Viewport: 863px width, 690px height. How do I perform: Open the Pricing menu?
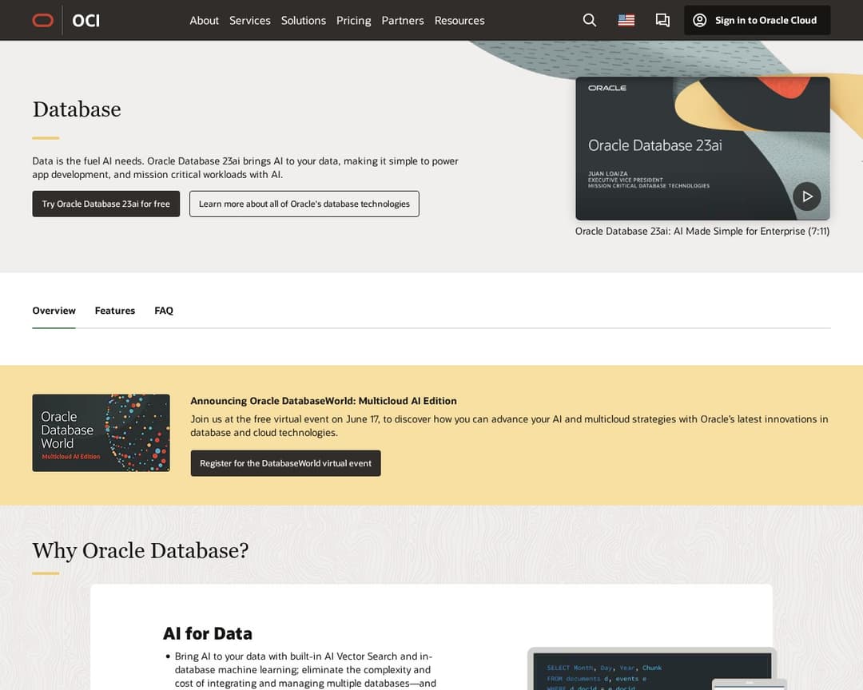pyautogui.click(x=353, y=20)
